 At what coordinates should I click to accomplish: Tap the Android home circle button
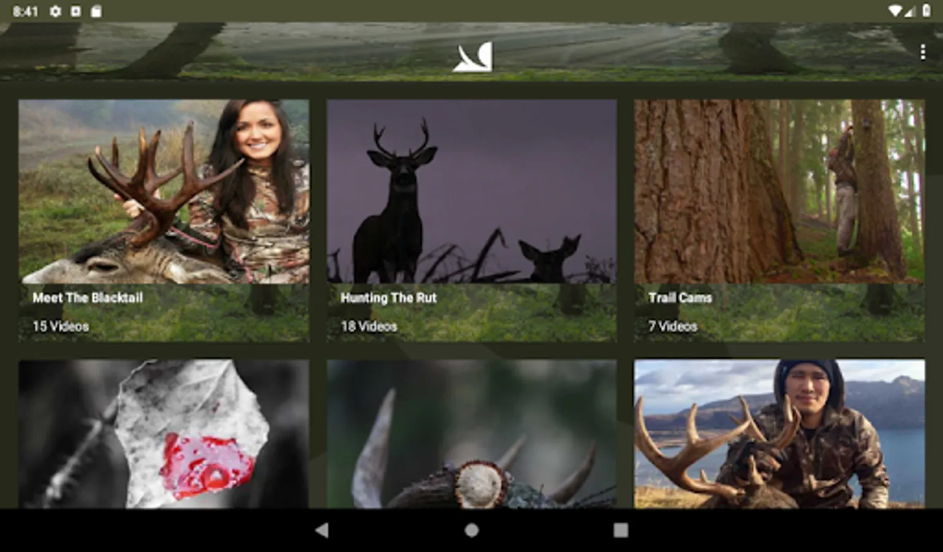click(x=471, y=530)
